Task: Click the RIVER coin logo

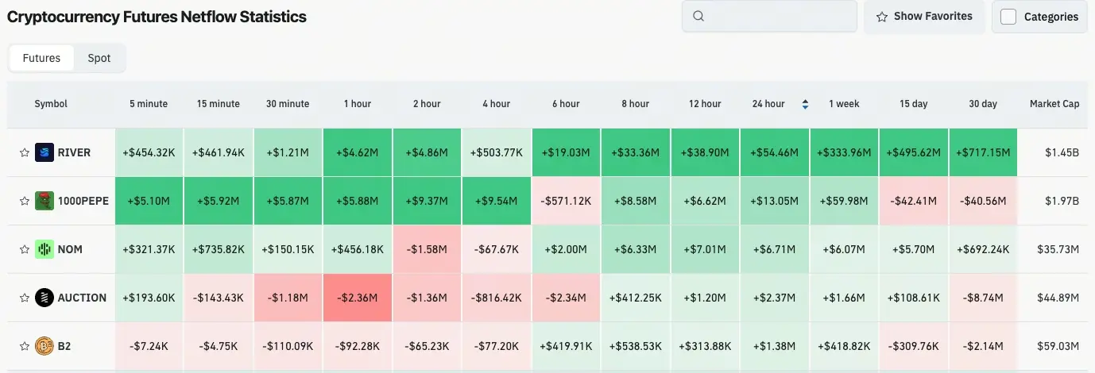Action: (44, 152)
